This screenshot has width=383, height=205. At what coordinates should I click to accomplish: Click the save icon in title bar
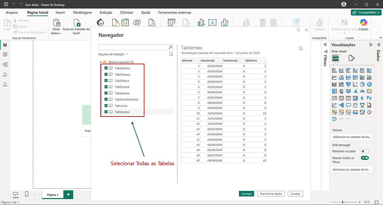6,4
